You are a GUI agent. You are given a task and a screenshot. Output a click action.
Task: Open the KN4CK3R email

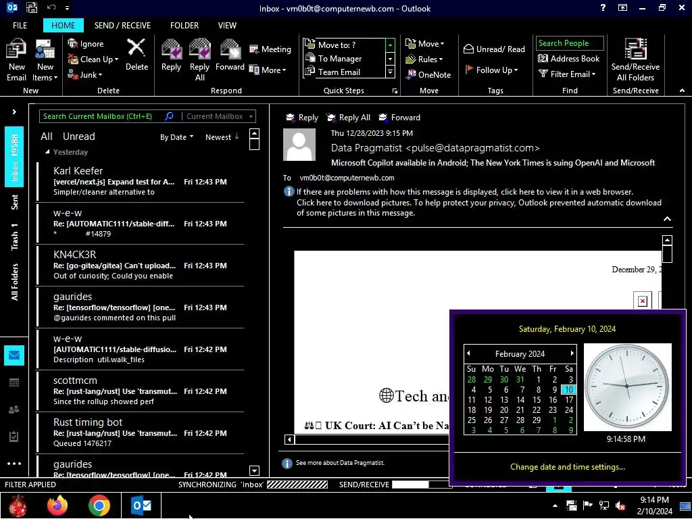tap(141, 265)
